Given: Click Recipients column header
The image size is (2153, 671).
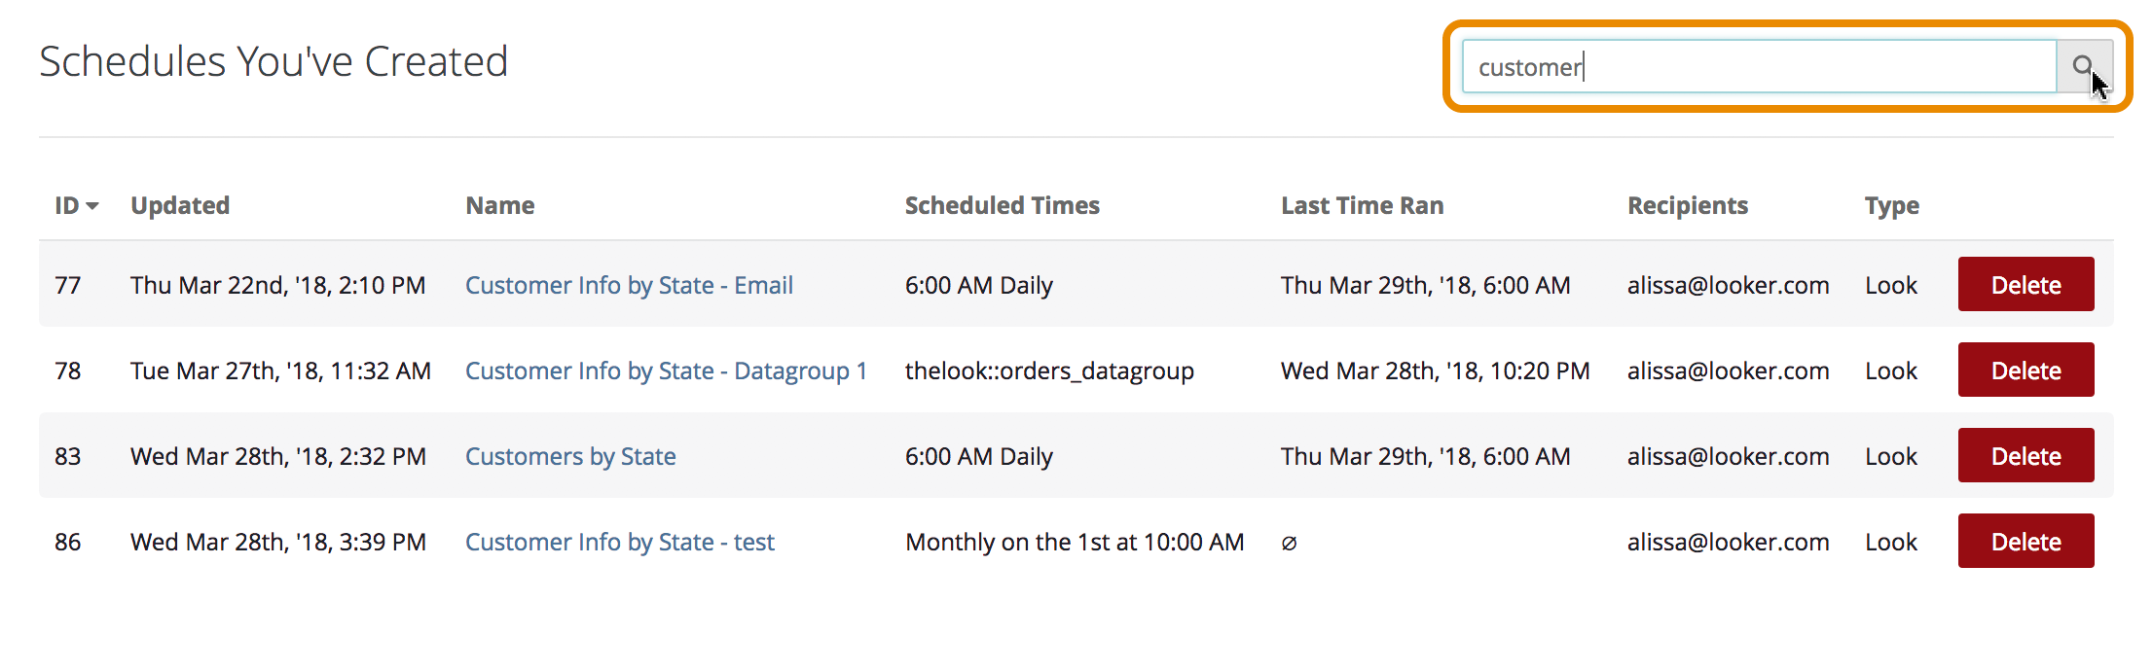Looking at the screenshot, I should point(1688,206).
